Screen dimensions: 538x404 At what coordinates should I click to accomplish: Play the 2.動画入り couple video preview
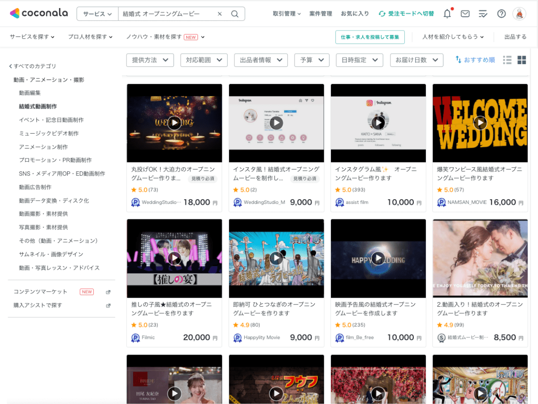(480, 258)
